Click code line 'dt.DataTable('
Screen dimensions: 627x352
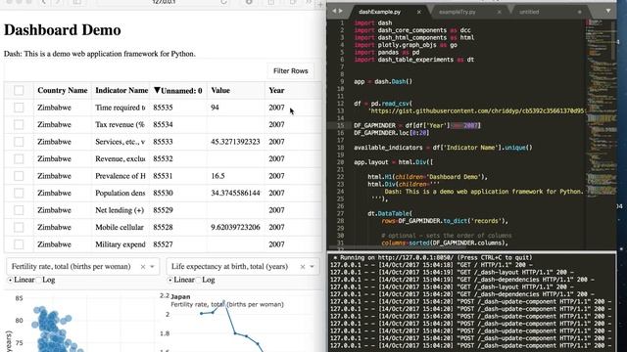390,213
